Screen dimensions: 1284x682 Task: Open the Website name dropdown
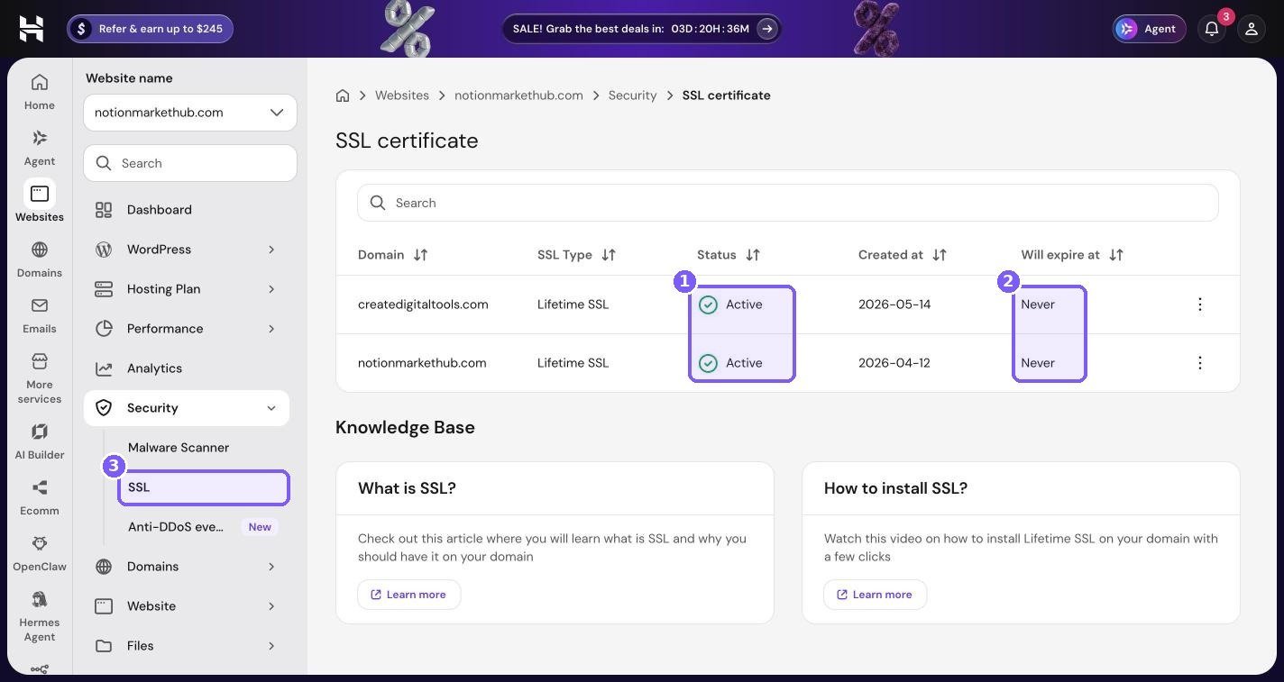coord(190,113)
